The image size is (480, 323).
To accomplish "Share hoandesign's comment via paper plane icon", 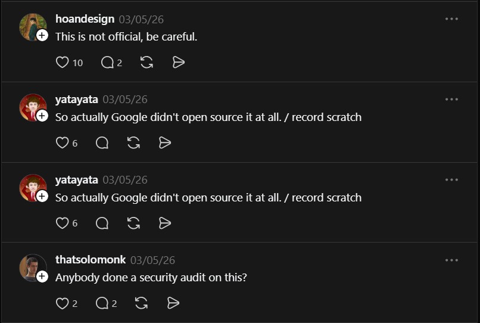I will [x=179, y=62].
